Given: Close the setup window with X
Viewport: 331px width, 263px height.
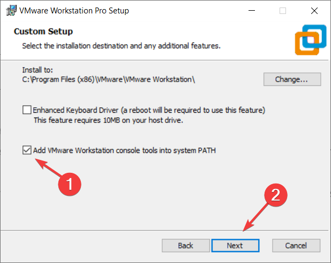Looking at the screenshot, I should click(314, 11).
